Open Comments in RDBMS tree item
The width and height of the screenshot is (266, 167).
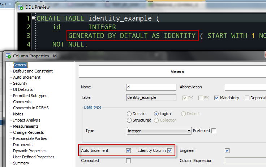tap(31, 108)
